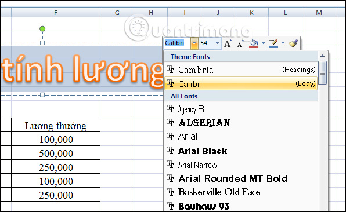This screenshot has height=212, width=346.
Task: Click the Shrink Font icon
Action: point(240,43)
